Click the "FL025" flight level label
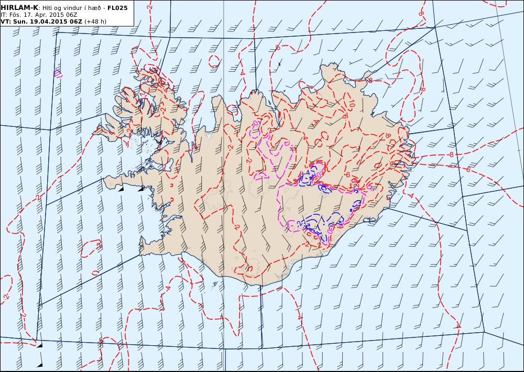This screenshot has width=524, height=372. click(x=117, y=8)
